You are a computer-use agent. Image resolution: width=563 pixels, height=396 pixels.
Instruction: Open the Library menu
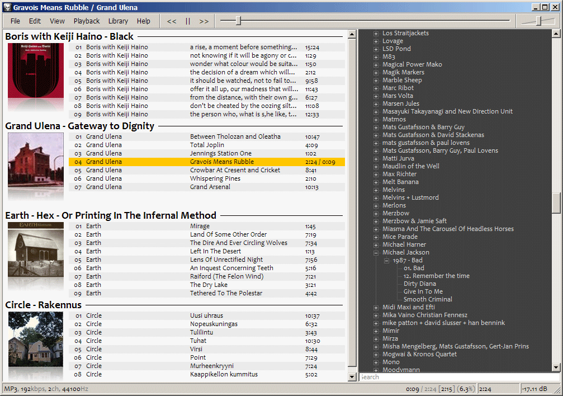118,21
